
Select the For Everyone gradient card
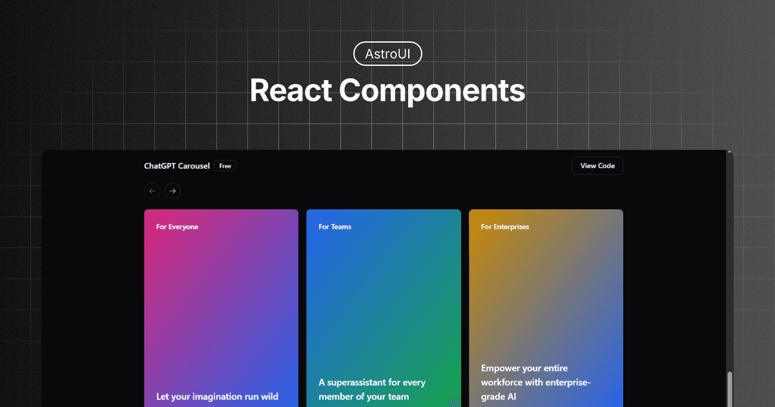[222, 308]
